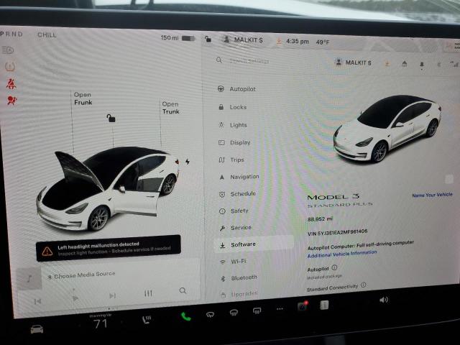Open Wi-Fi settings
Image resolution: width=460 pixels, height=345 pixels.
(x=234, y=262)
